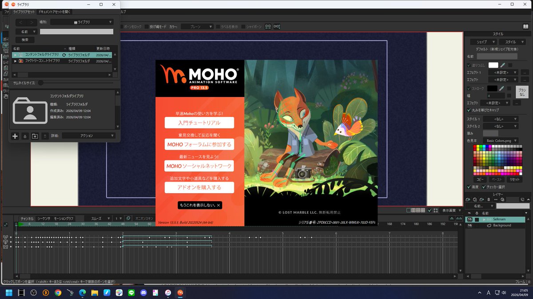The image size is (533, 299).
Task: Switch to the シーケンサ timeline tab
Action: pos(44,219)
